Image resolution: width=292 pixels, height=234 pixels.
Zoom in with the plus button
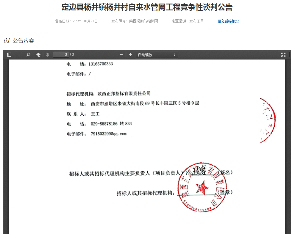[x=130, y=55]
